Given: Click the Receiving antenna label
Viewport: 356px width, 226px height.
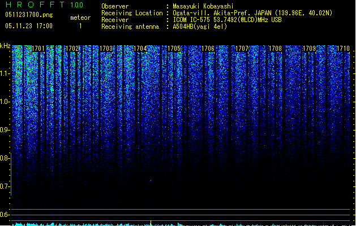Looking at the screenshot, I should point(130,27).
